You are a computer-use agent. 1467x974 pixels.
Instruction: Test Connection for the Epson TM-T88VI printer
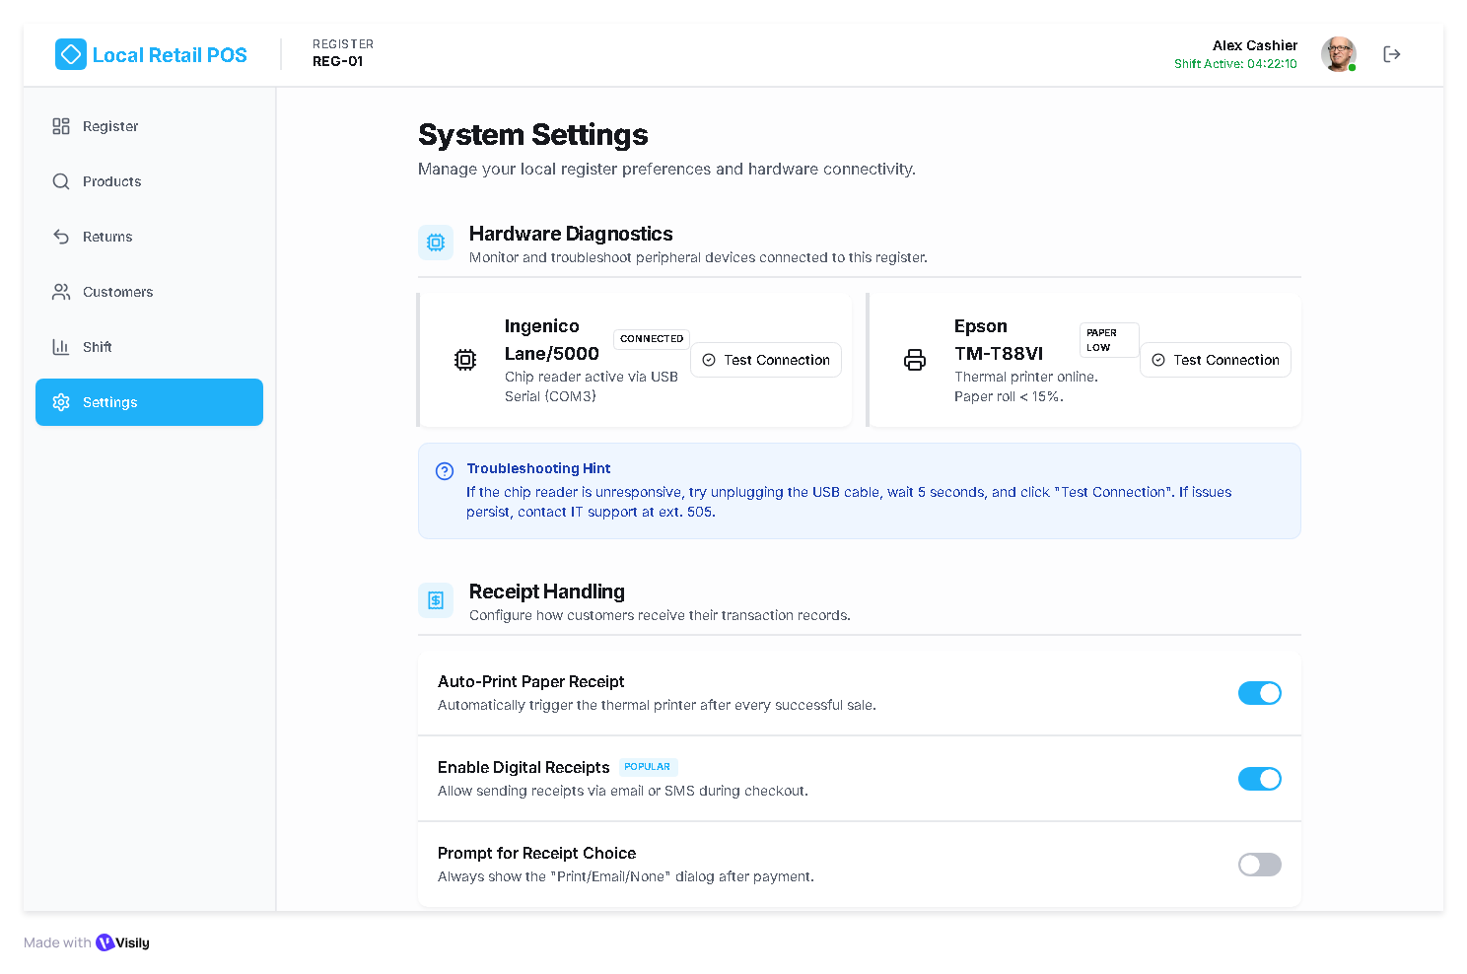click(x=1216, y=360)
